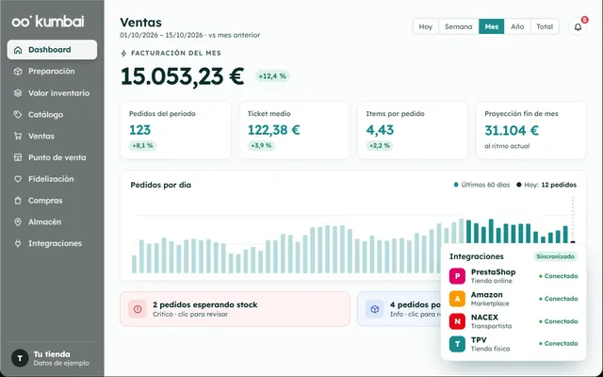Click the Fidelización heart icon
The image size is (603, 377).
click(x=18, y=179)
